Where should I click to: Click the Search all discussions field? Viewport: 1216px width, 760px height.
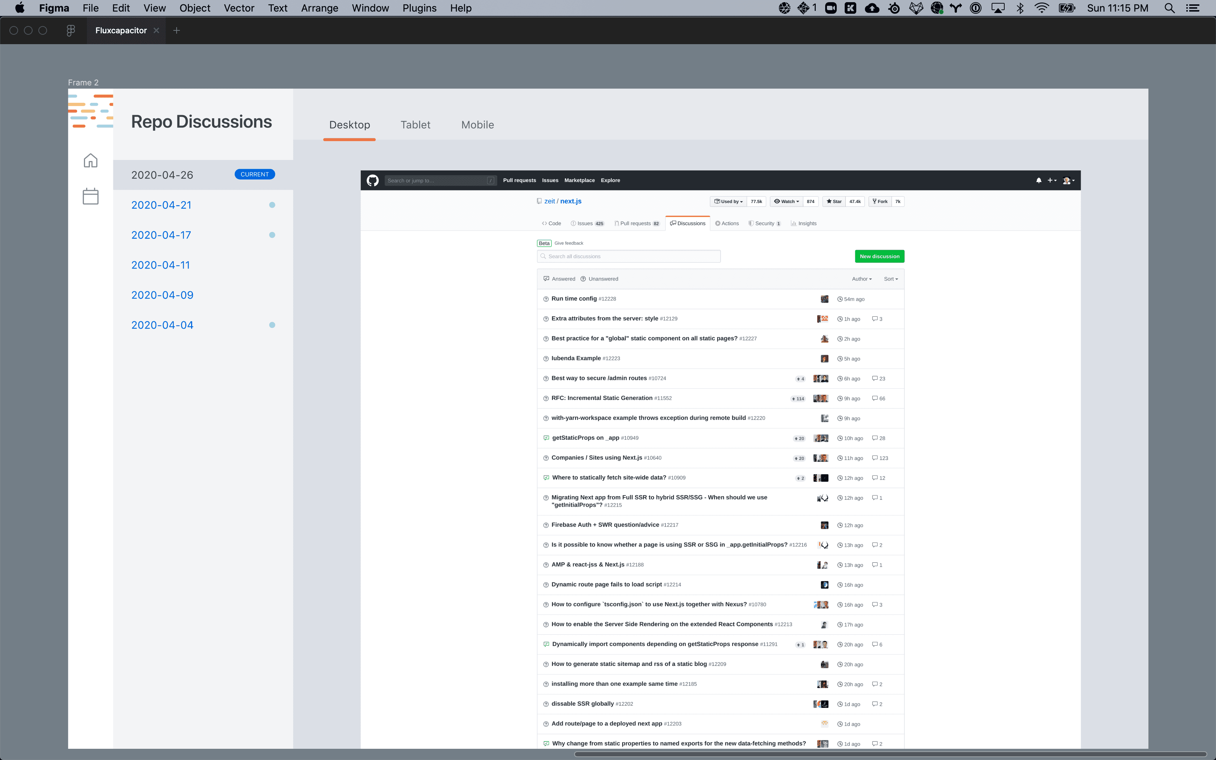pyautogui.click(x=628, y=256)
